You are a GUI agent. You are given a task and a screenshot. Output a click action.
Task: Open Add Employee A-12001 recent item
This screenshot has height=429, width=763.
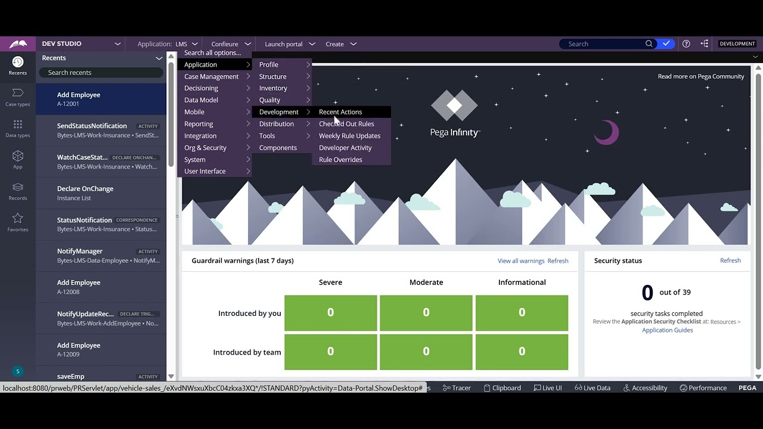click(101, 99)
